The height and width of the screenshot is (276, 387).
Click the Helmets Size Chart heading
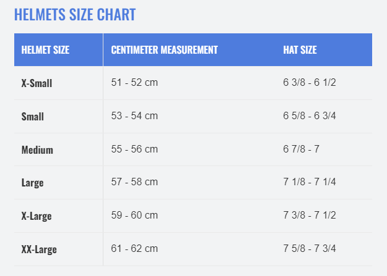point(75,15)
